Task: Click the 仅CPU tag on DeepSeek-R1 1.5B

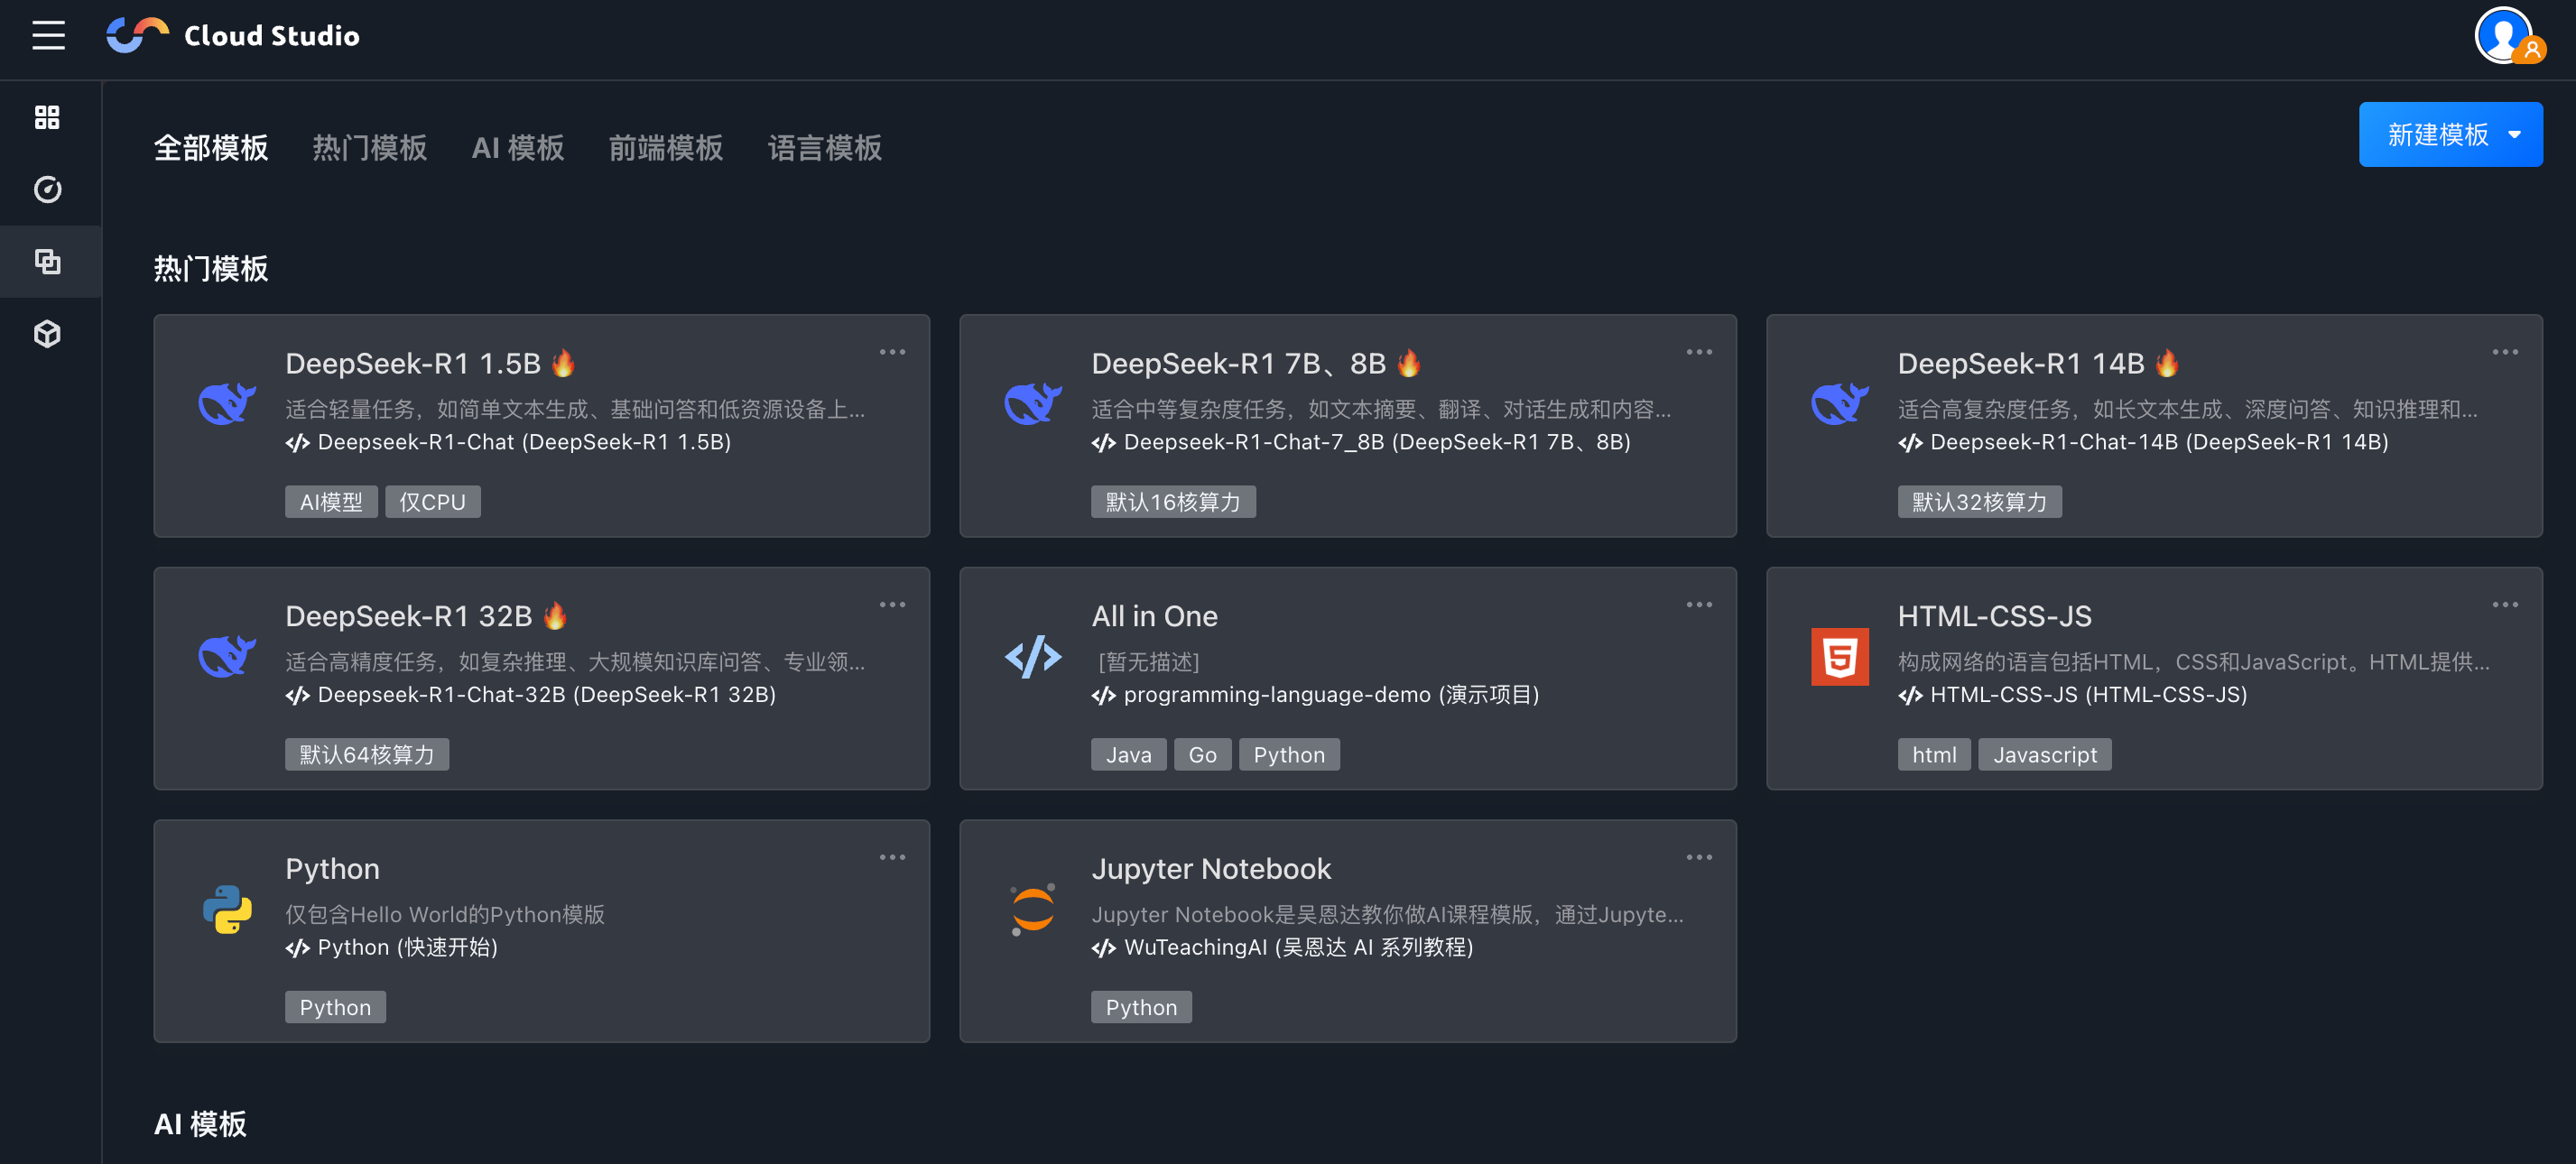Action: point(432,501)
